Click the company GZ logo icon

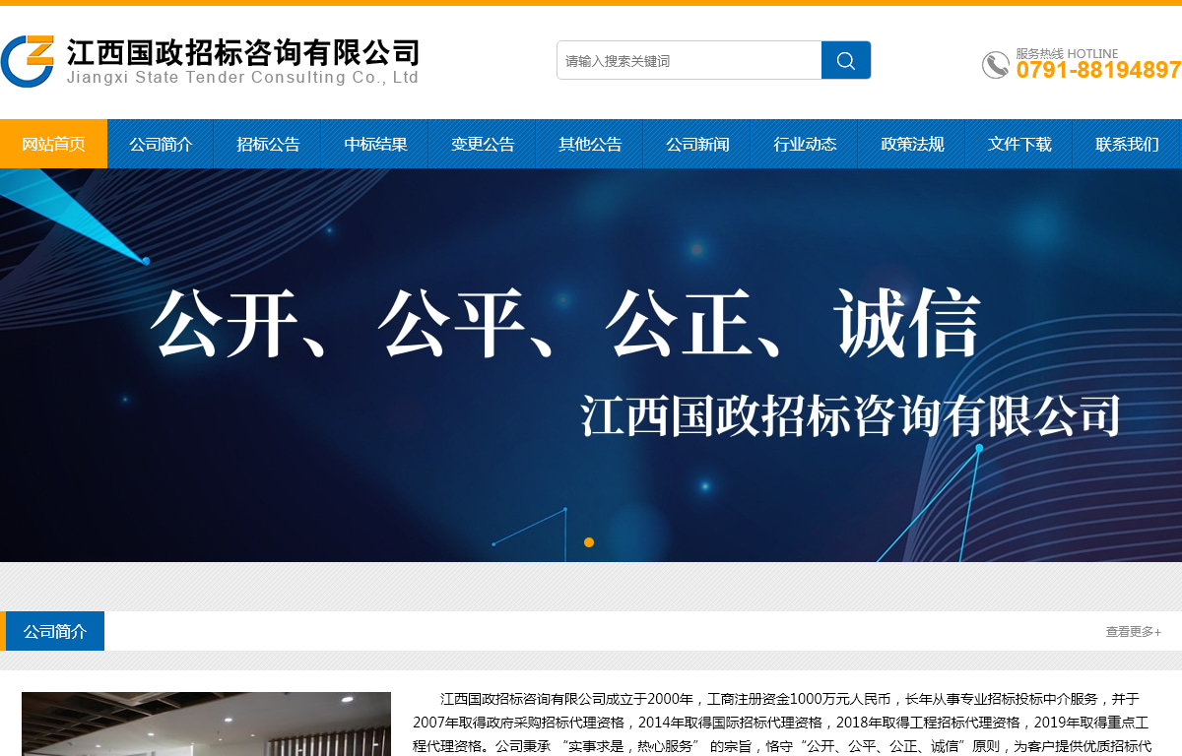coord(28,61)
